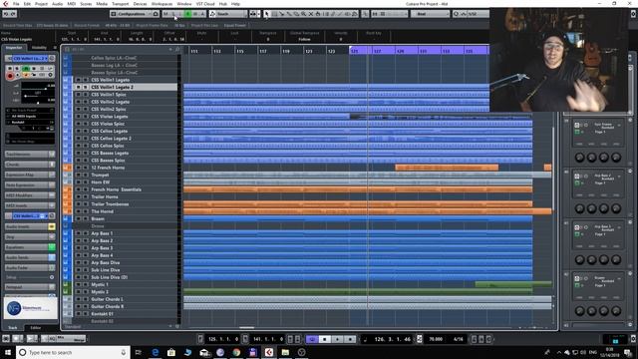Select the Zoom magnifier tool
Viewport: 638px width, 359px height.
pos(303,14)
